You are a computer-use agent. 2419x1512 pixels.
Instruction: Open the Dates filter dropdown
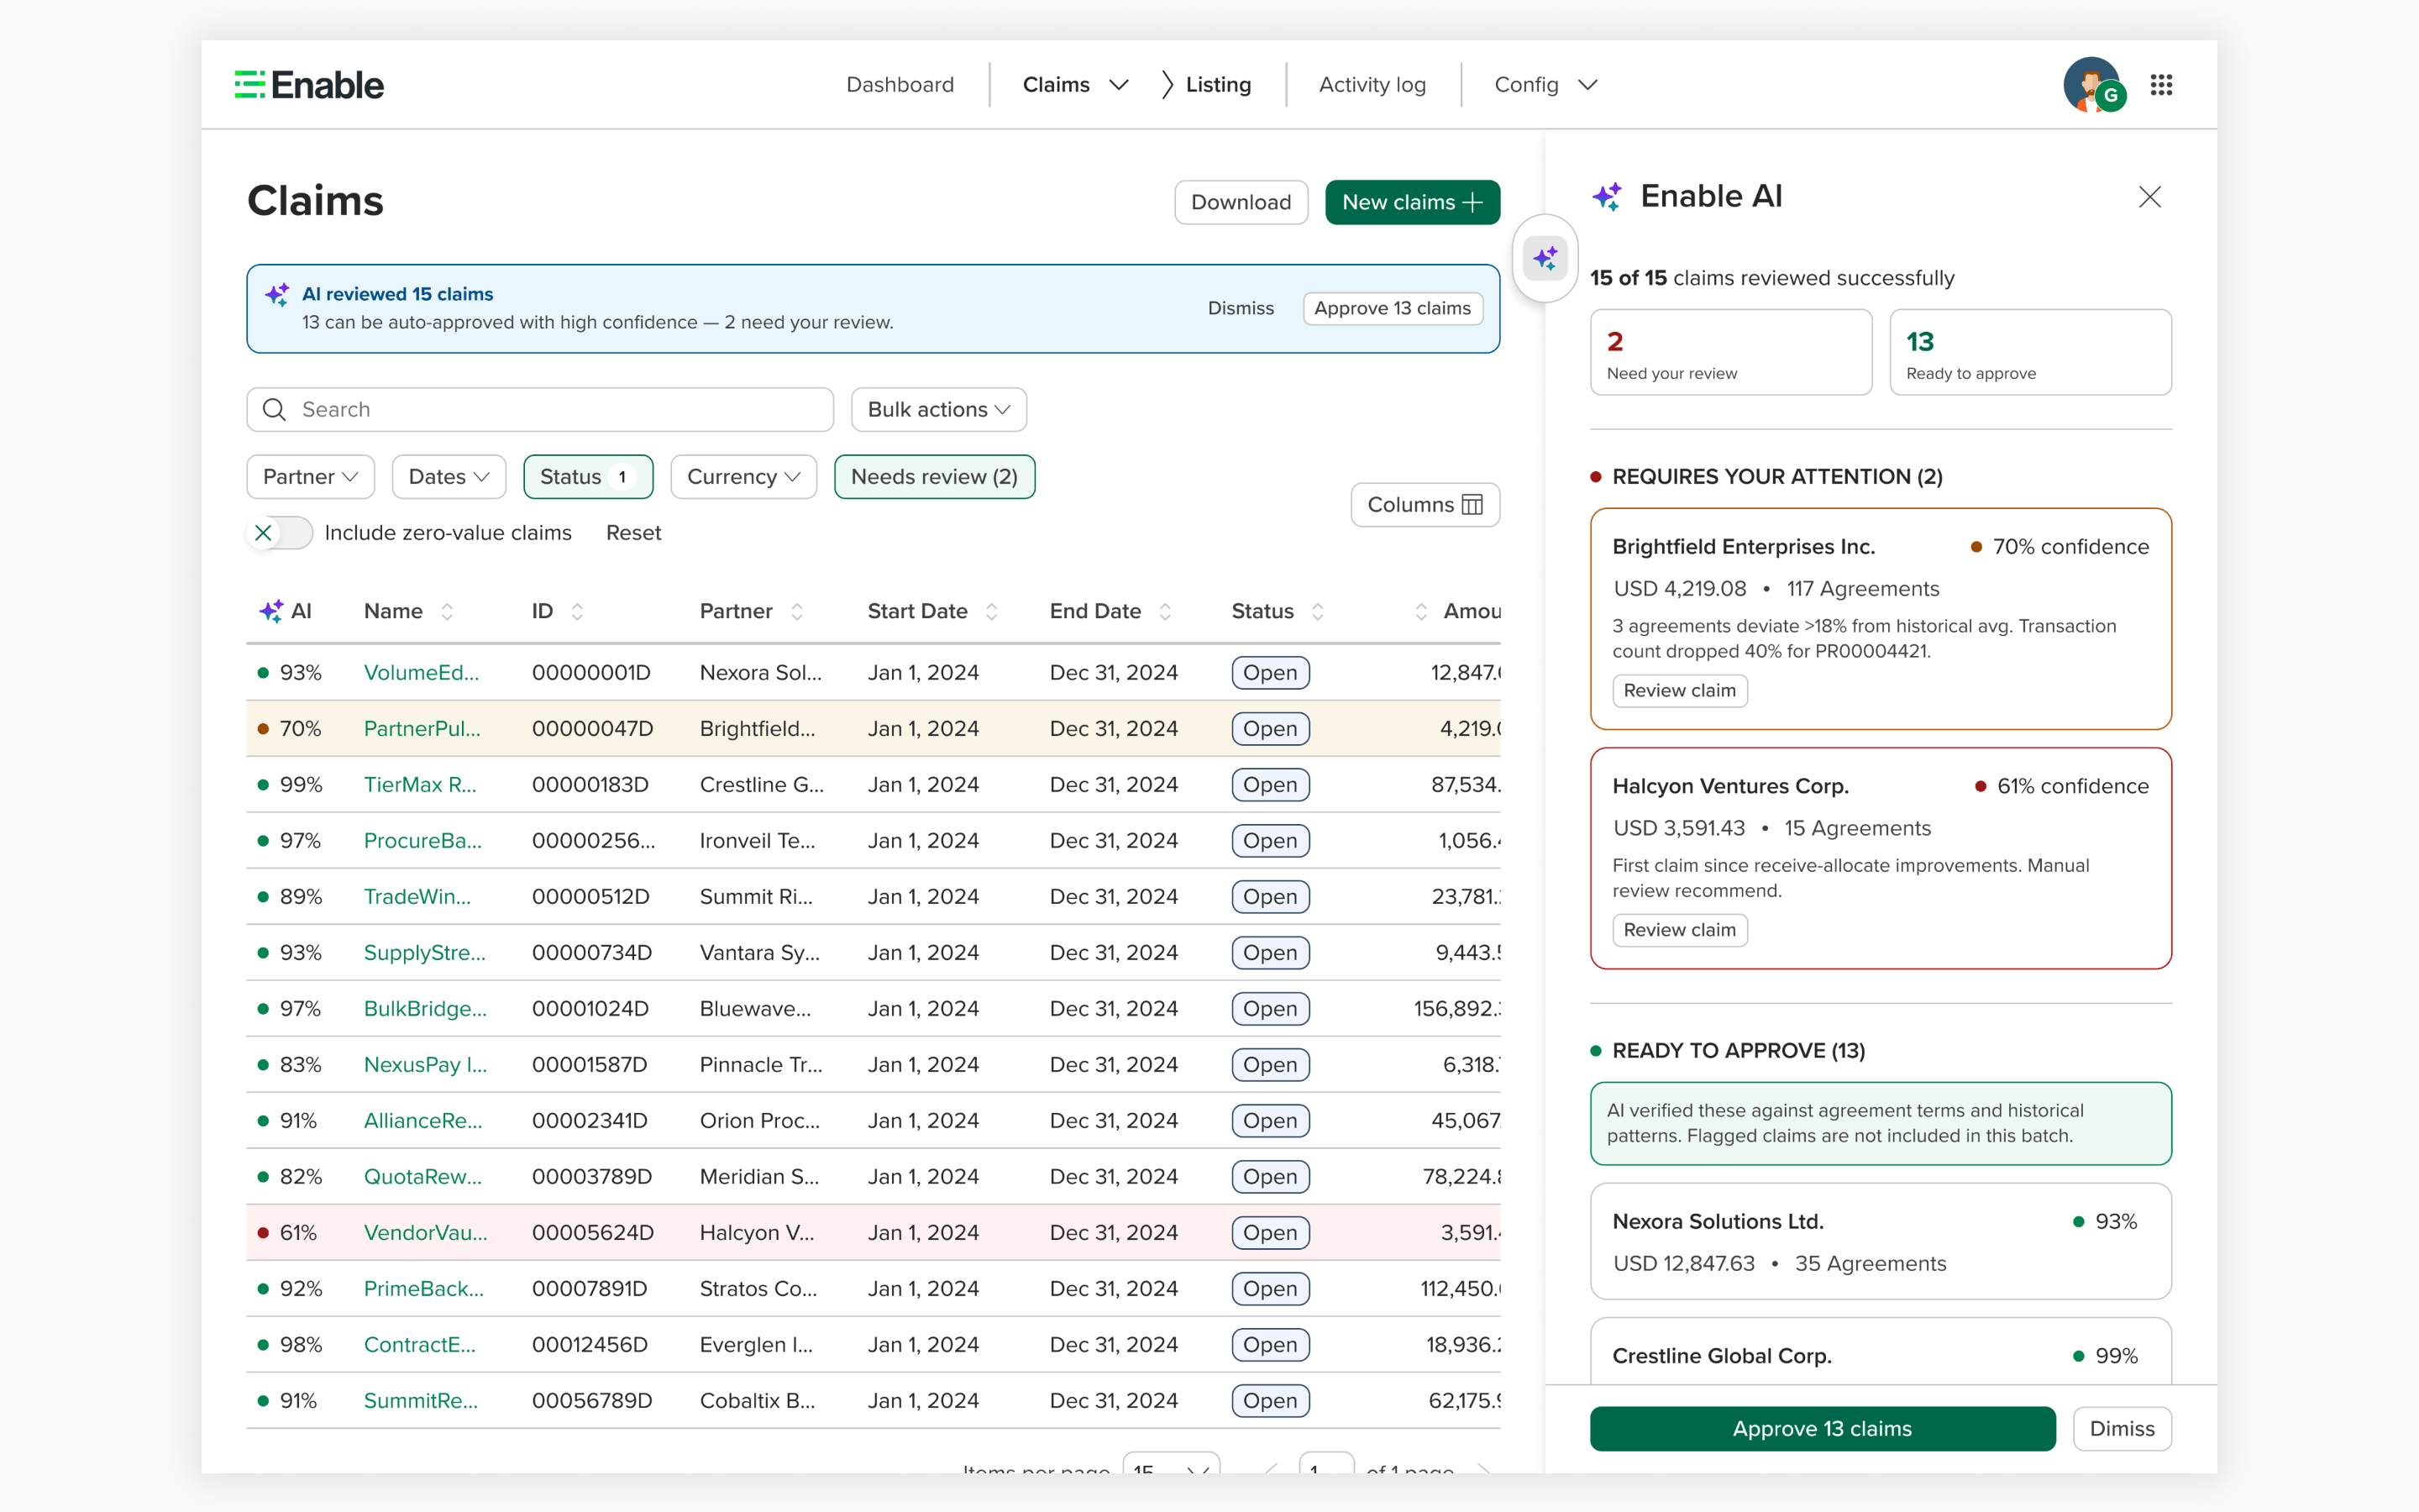point(449,477)
